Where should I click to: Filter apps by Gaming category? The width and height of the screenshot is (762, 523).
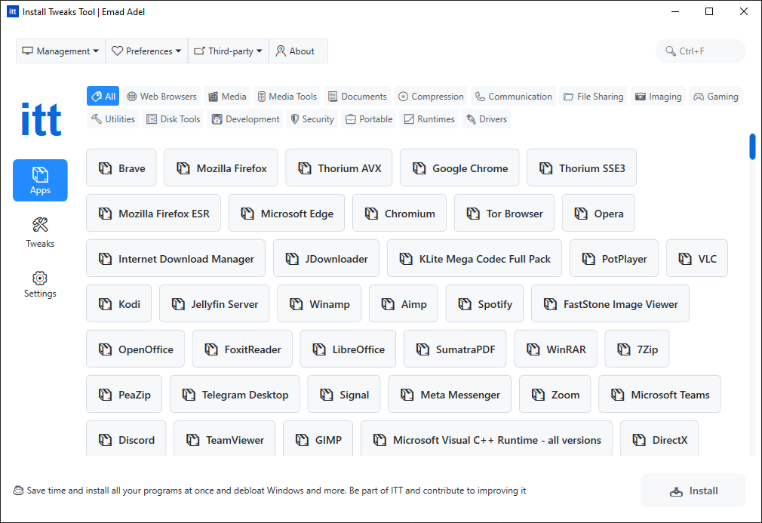pyautogui.click(x=716, y=97)
